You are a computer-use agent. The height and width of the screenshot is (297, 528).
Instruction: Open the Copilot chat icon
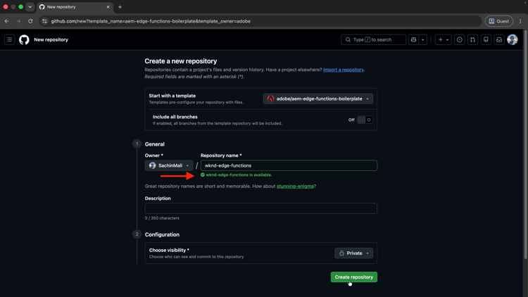413,39
